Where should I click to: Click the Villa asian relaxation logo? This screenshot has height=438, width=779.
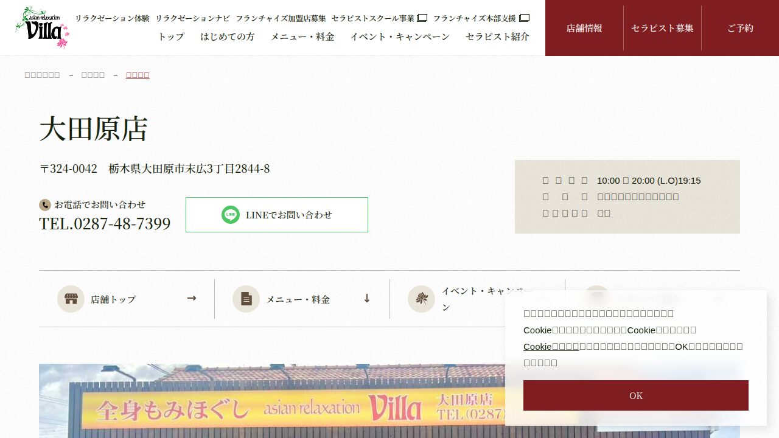point(42,27)
